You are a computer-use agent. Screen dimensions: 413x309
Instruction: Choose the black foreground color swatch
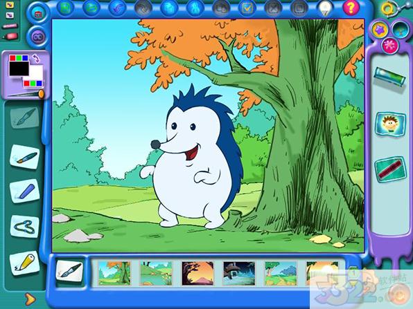(19, 68)
